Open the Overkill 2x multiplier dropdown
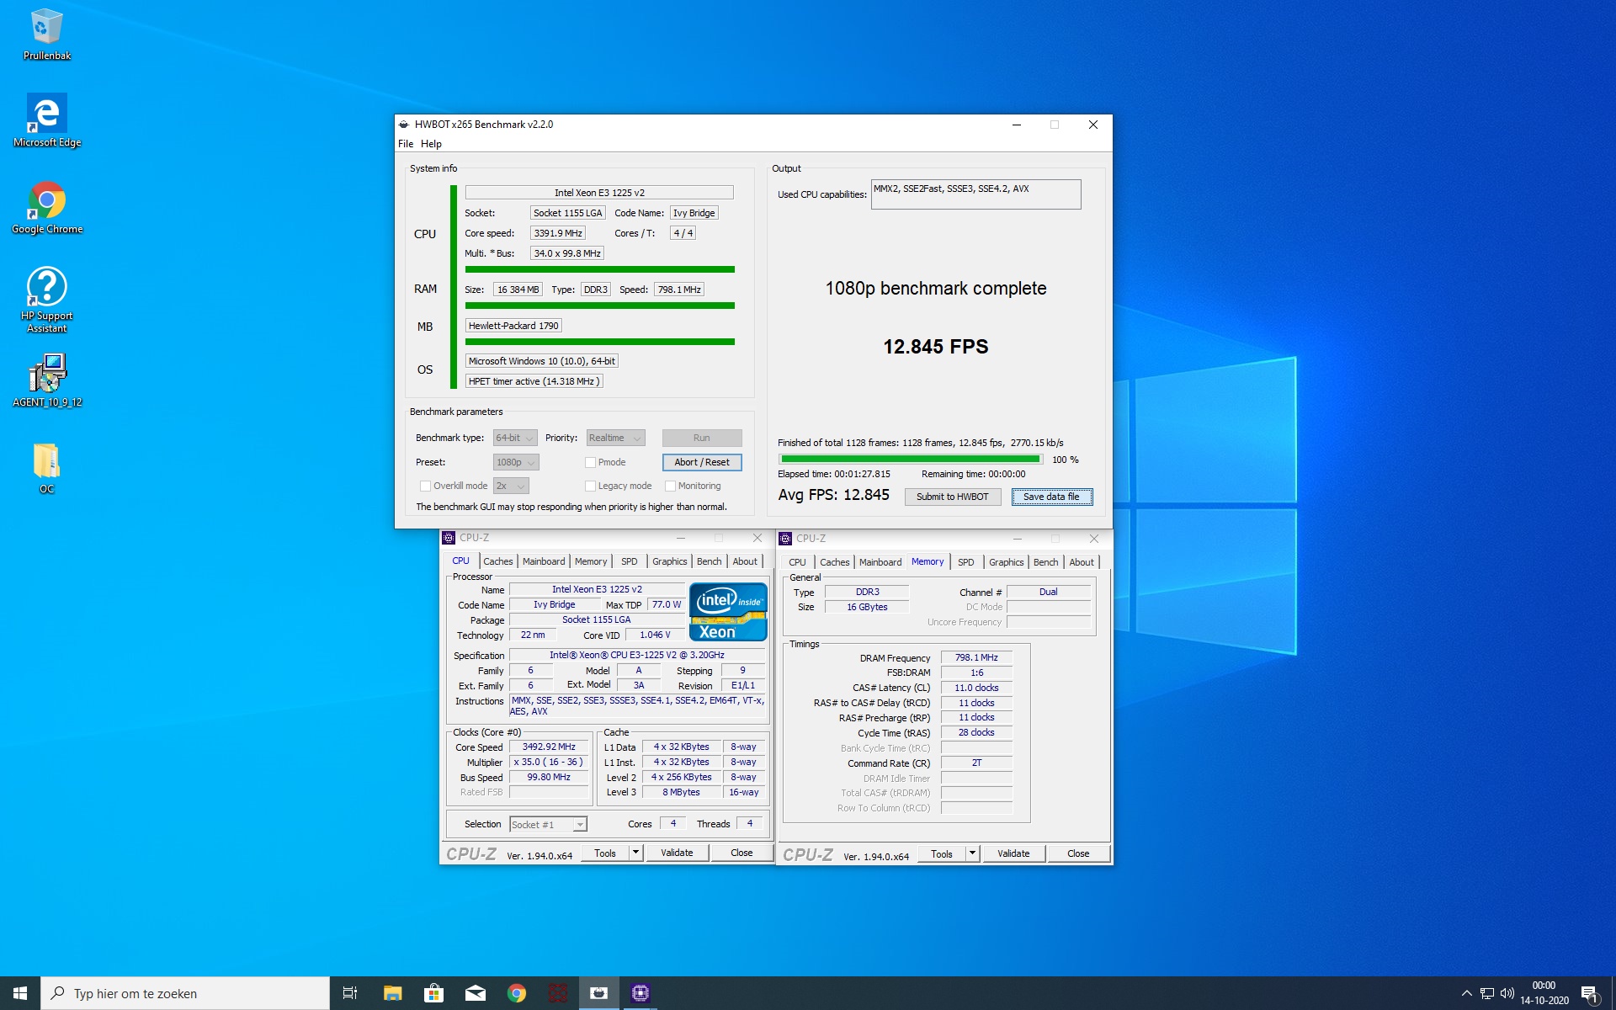Screen dimensions: 1616x1010 [511, 486]
